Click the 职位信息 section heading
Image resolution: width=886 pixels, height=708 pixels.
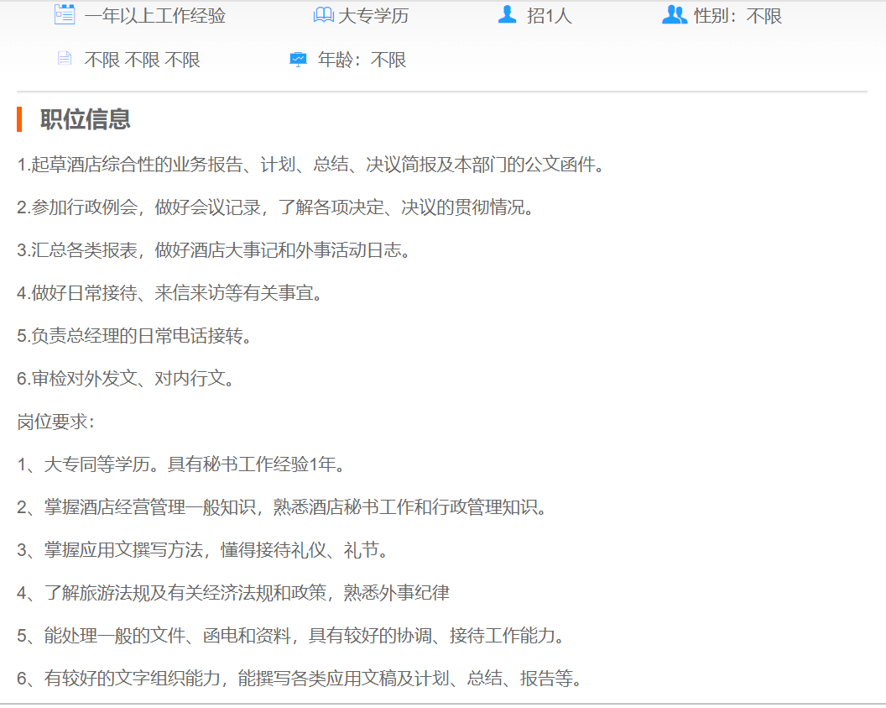pyautogui.click(x=86, y=119)
